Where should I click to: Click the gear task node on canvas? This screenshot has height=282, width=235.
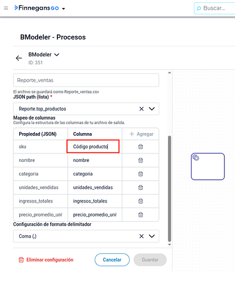point(208,166)
